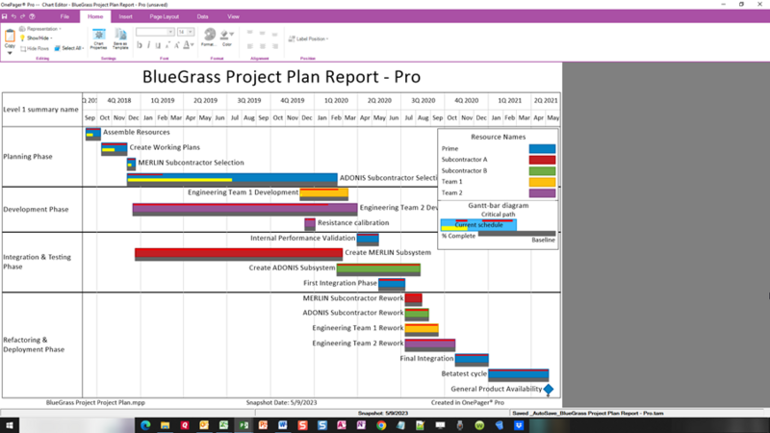Open the font size dropdown showing 14
The height and width of the screenshot is (433, 770).
click(185, 32)
